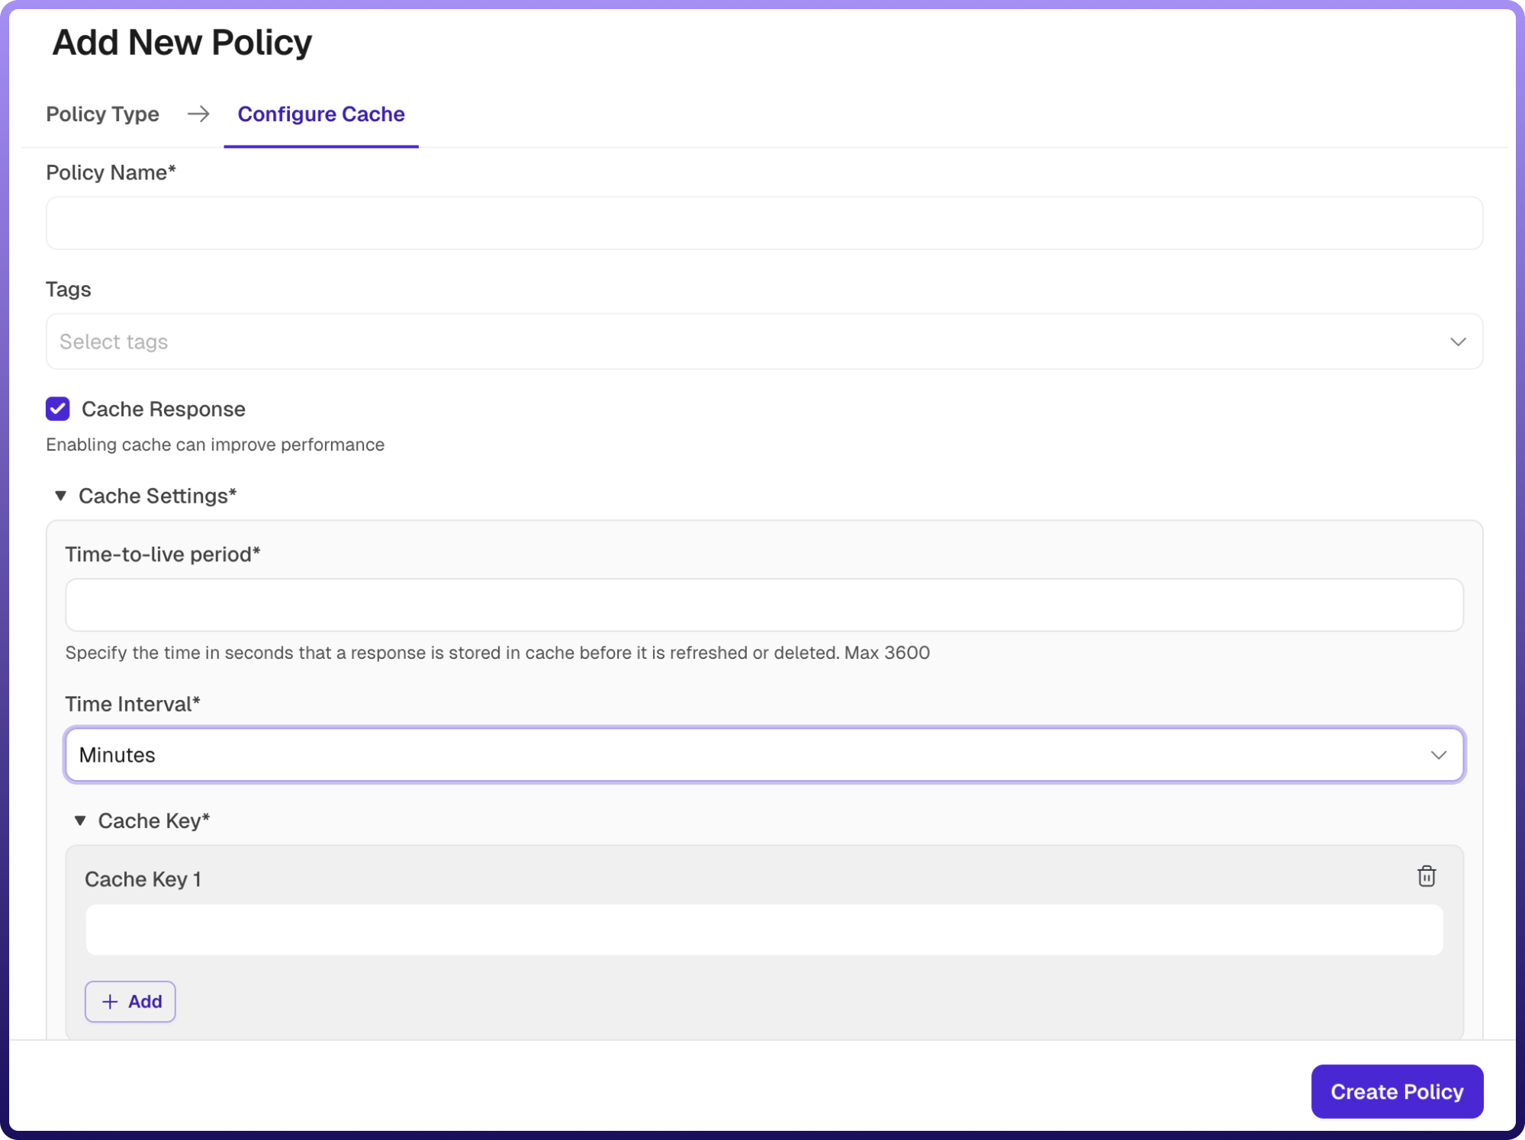Click the chevron icon on the Tags field

tap(1459, 341)
